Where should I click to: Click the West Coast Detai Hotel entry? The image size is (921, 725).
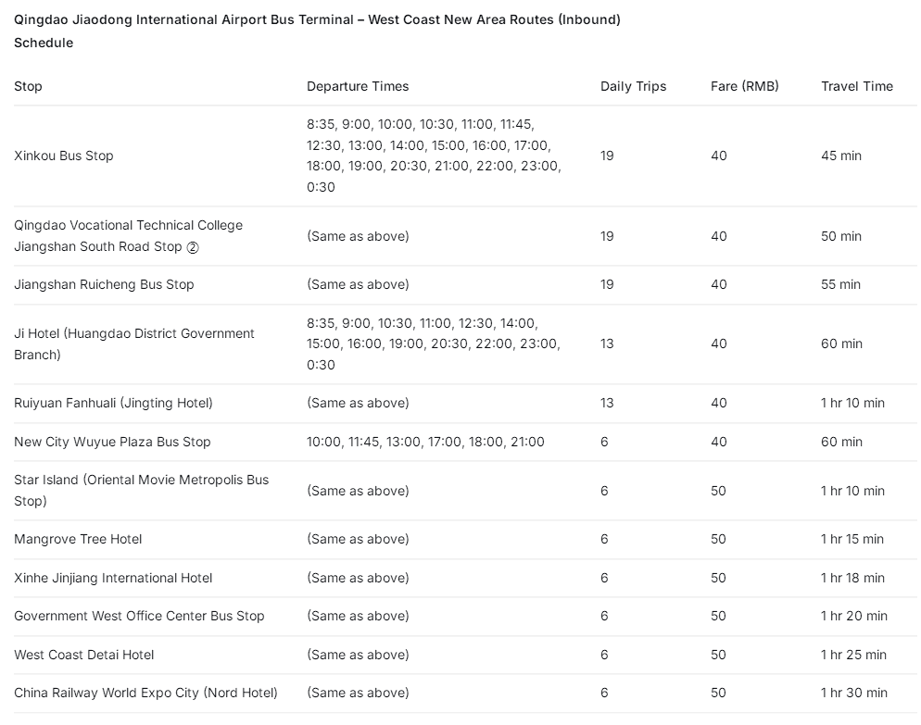click(84, 656)
